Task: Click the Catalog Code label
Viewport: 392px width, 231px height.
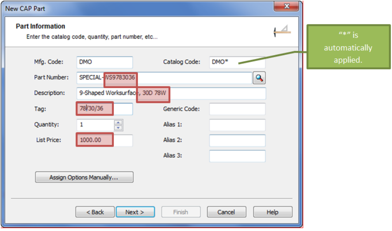Action: pos(182,62)
